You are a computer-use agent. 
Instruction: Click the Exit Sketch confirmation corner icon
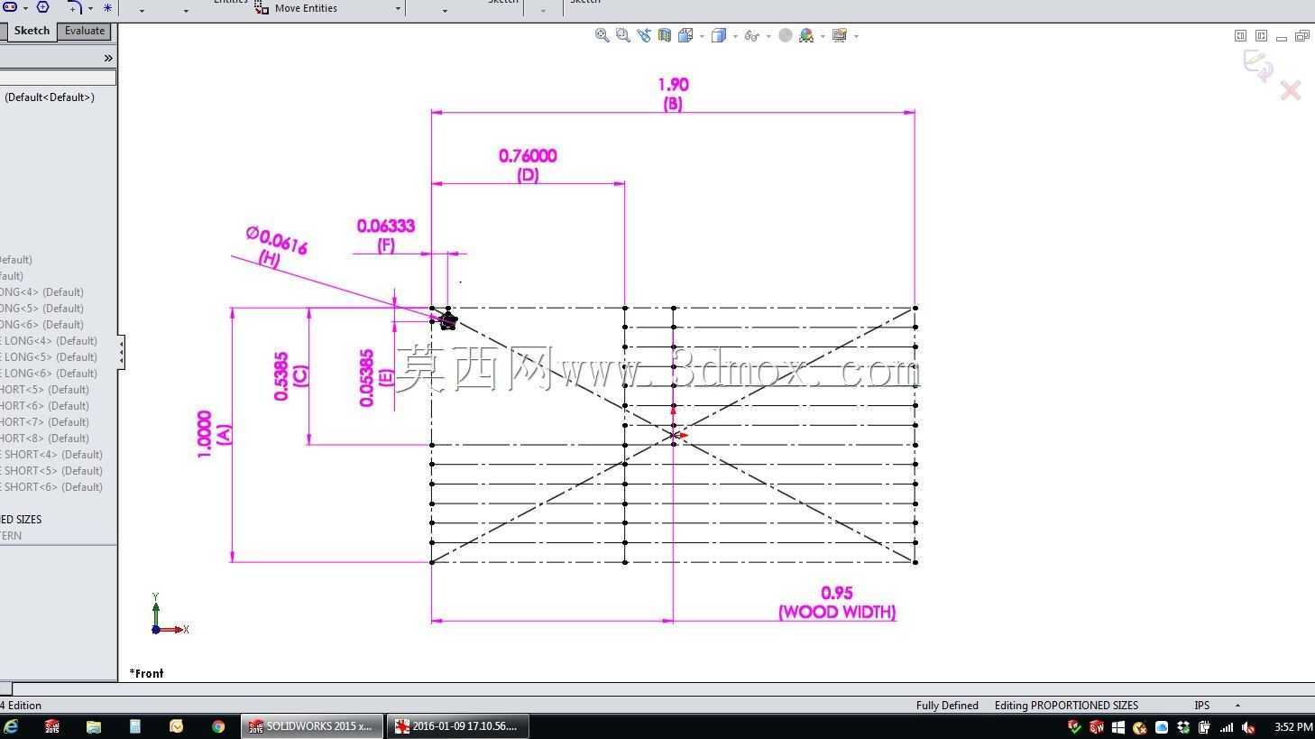coord(1258,65)
